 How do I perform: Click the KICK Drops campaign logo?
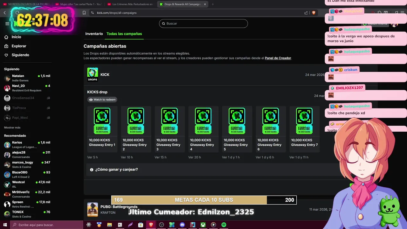coord(93,74)
